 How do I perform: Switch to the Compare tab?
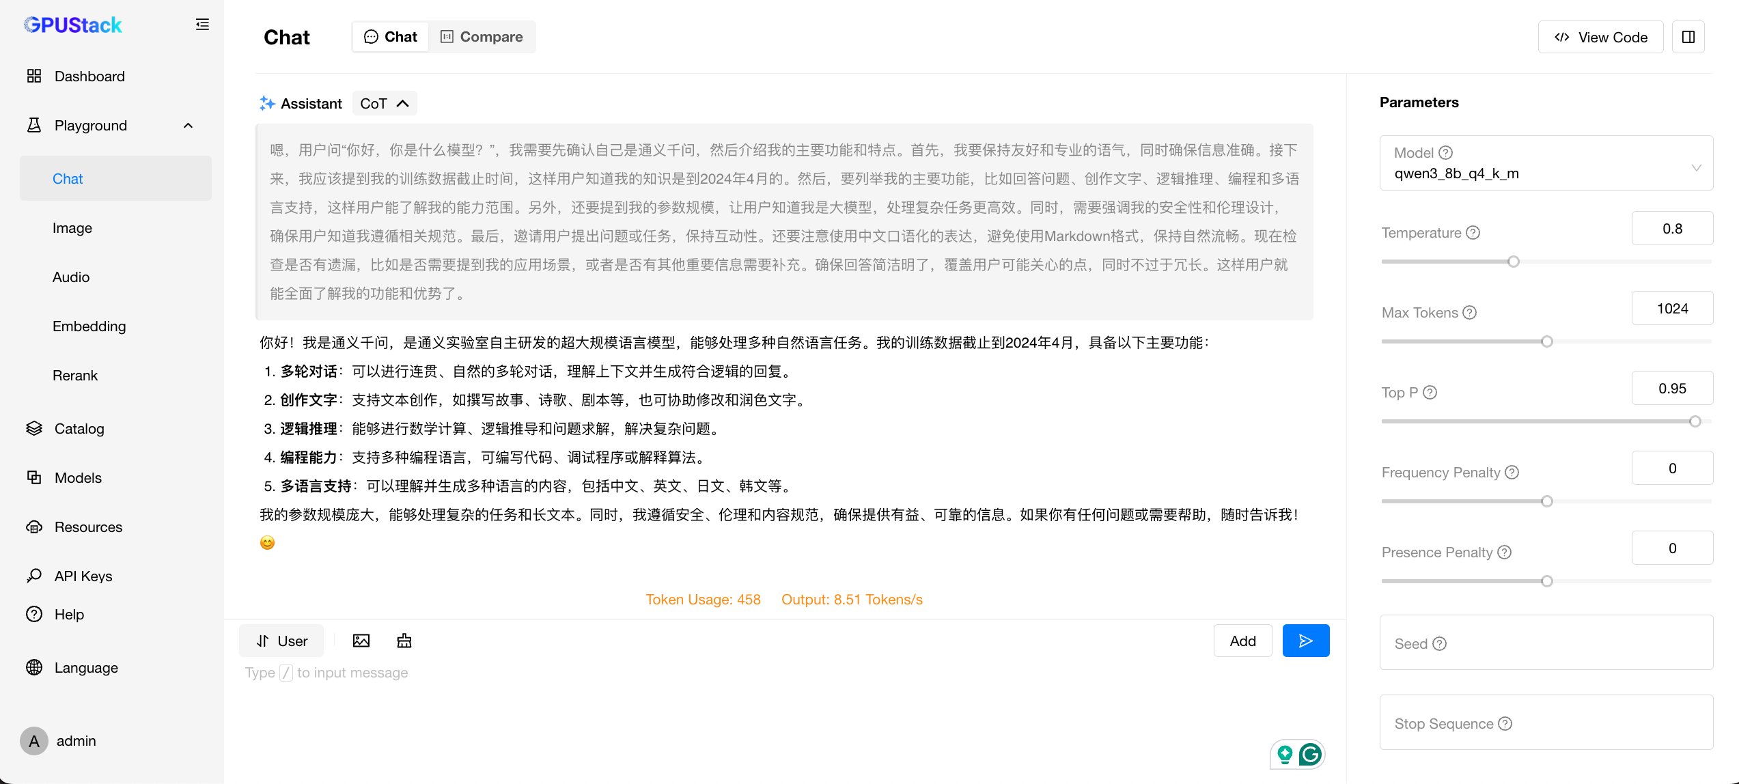pyautogui.click(x=482, y=37)
